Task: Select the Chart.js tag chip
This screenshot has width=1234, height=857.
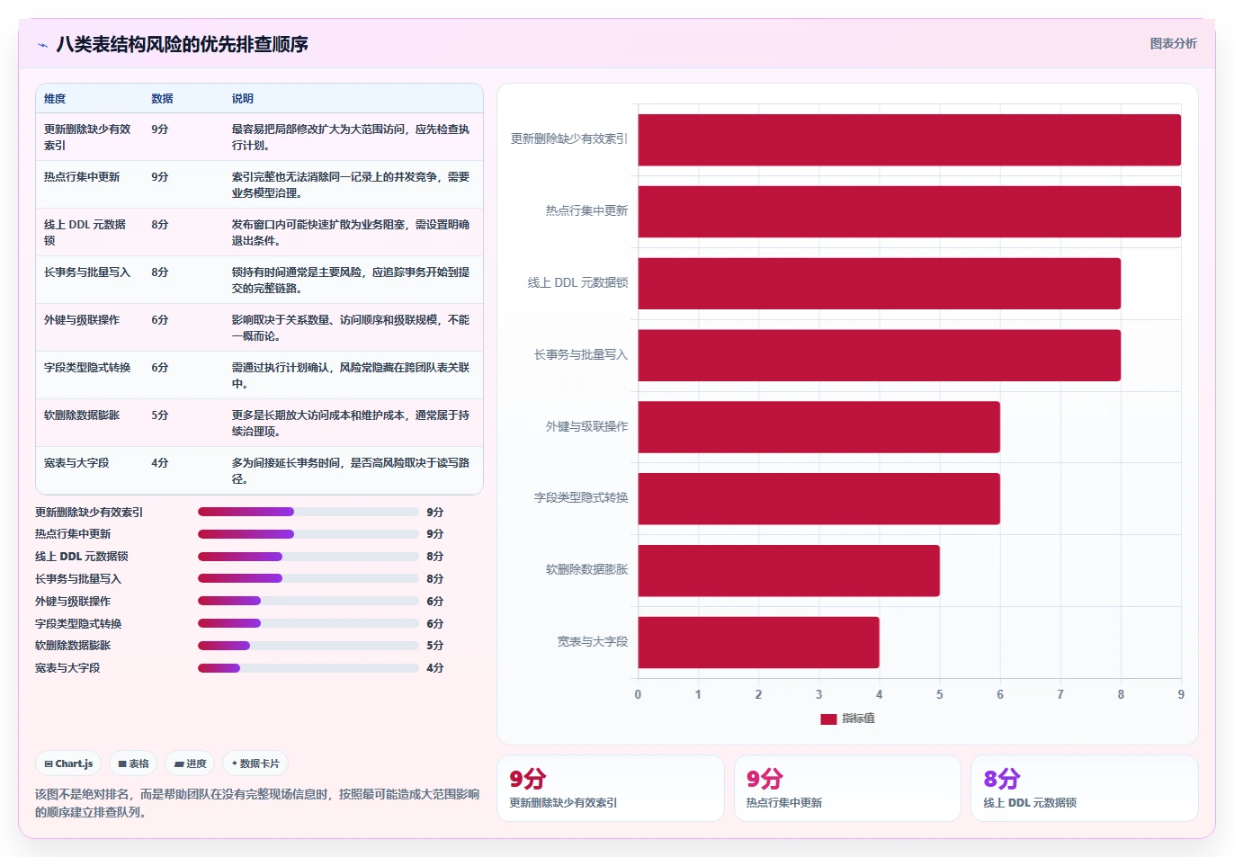Action: [x=69, y=763]
